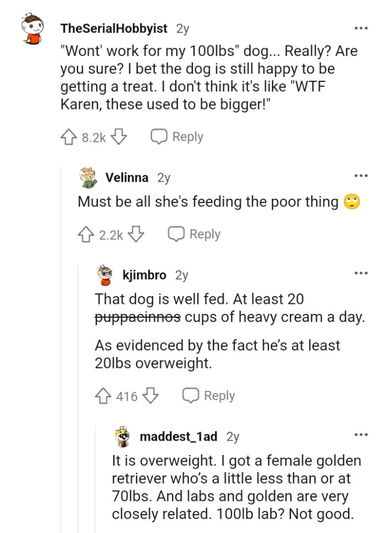Upvote TheSerialHobbyist's comment

coord(70,136)
